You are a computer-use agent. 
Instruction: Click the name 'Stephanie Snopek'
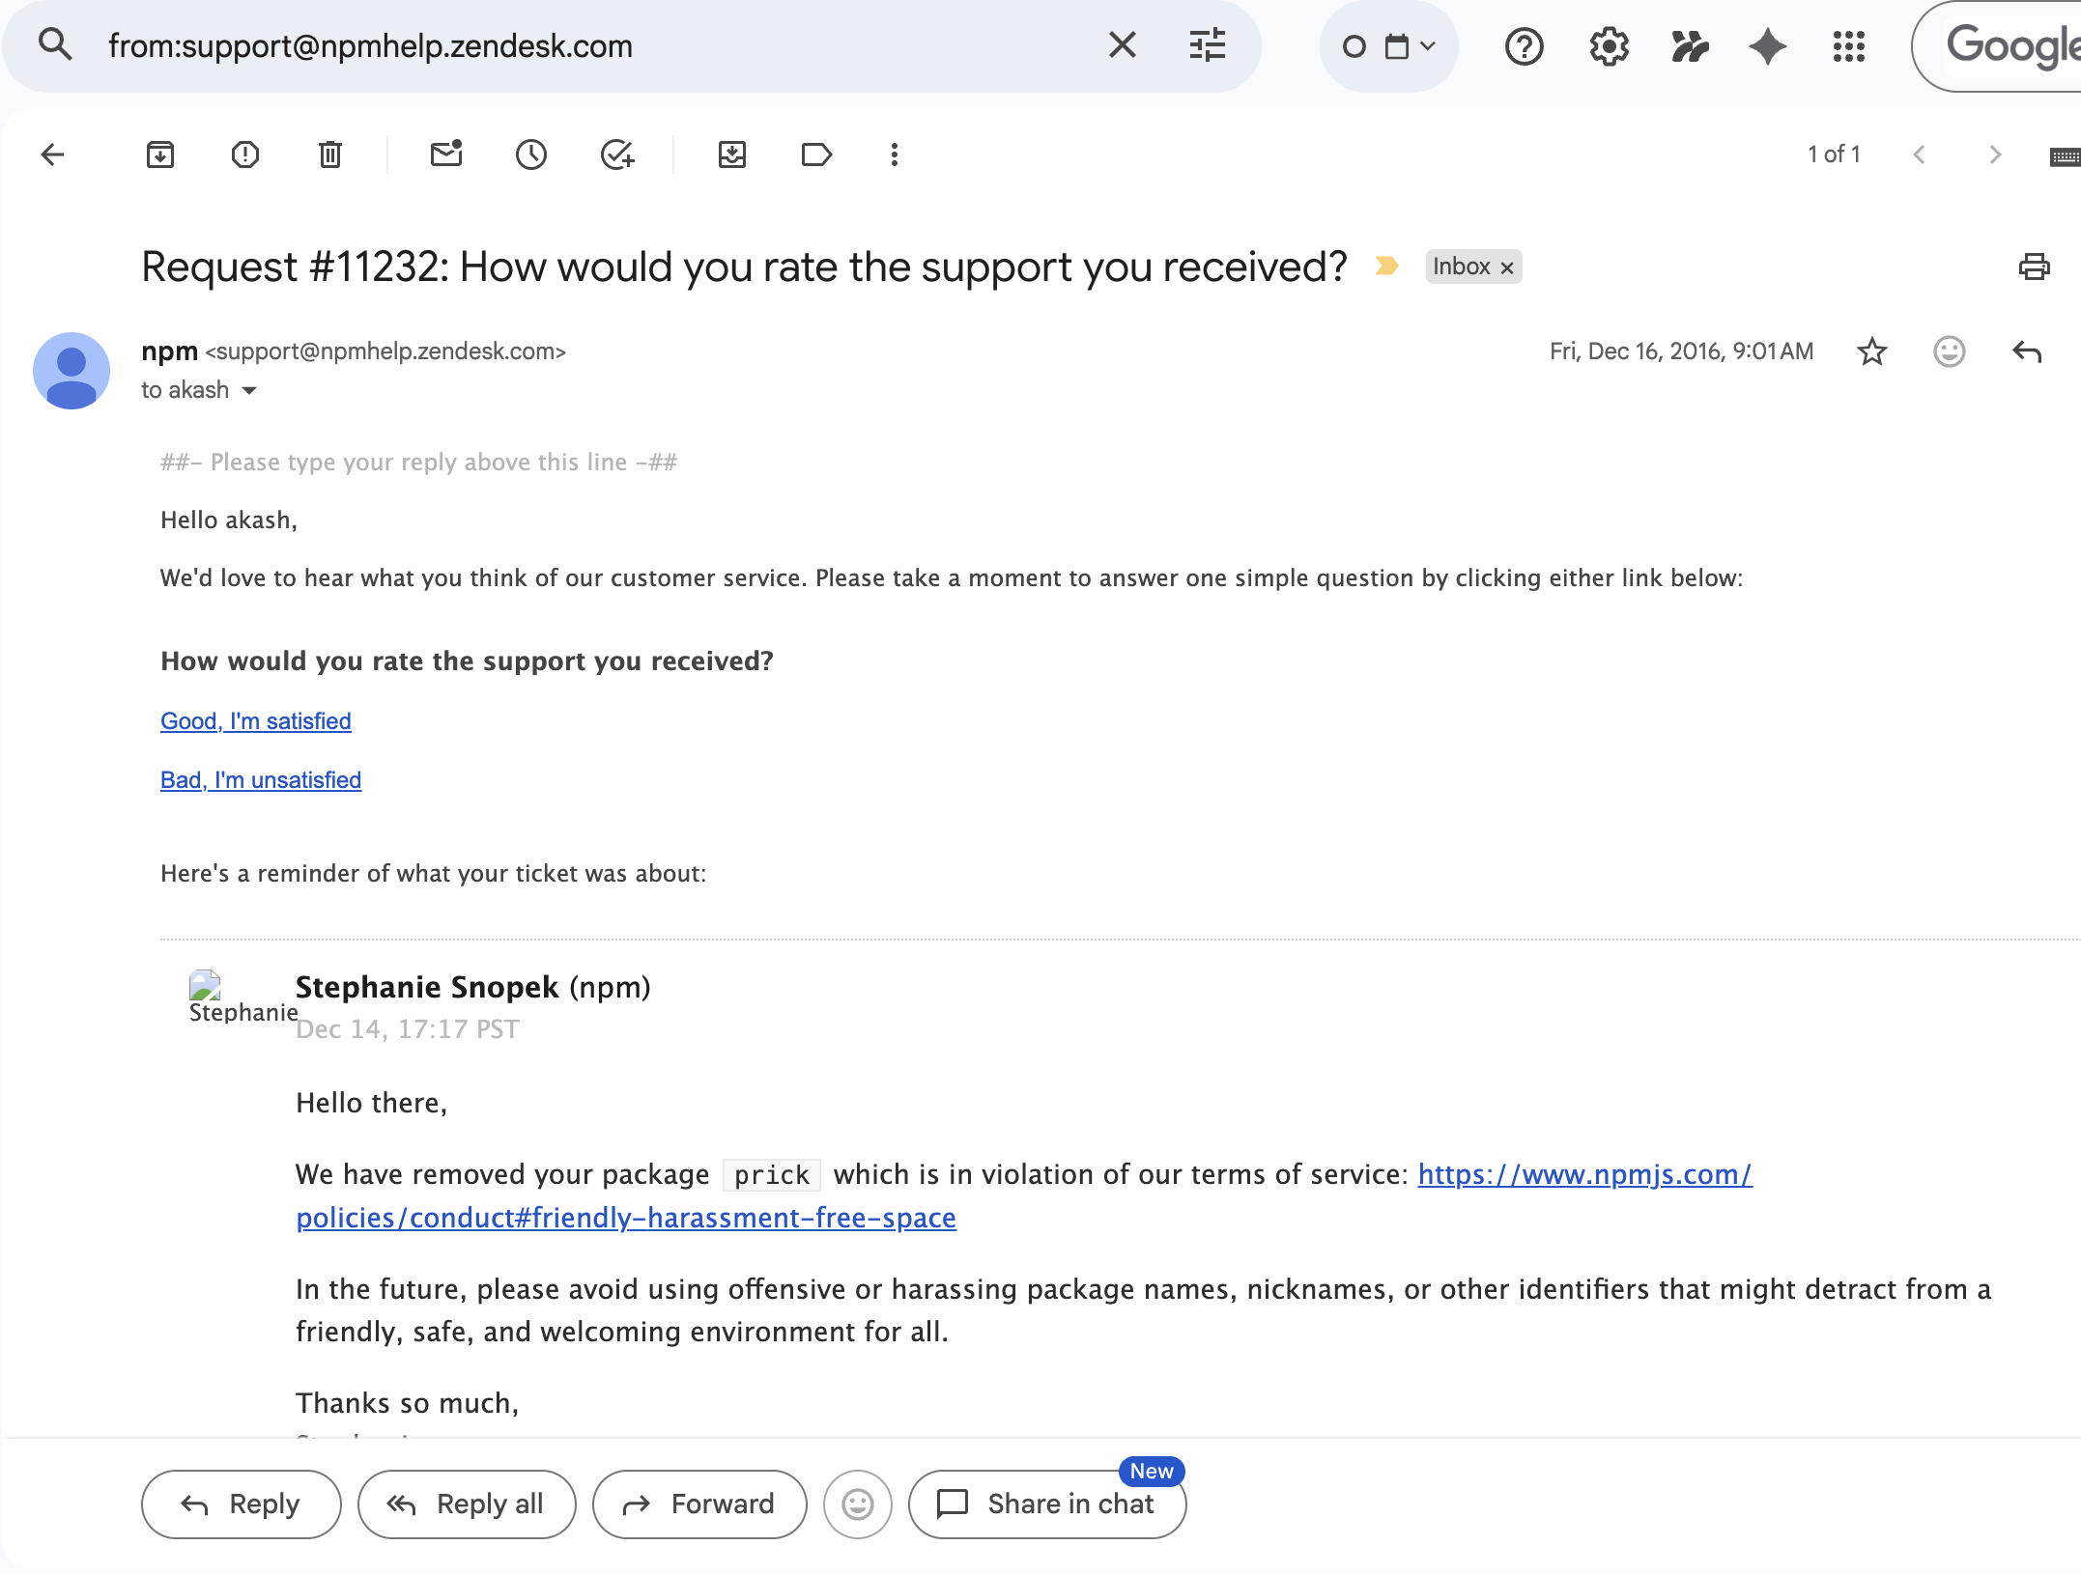click(x=427, y=987)
